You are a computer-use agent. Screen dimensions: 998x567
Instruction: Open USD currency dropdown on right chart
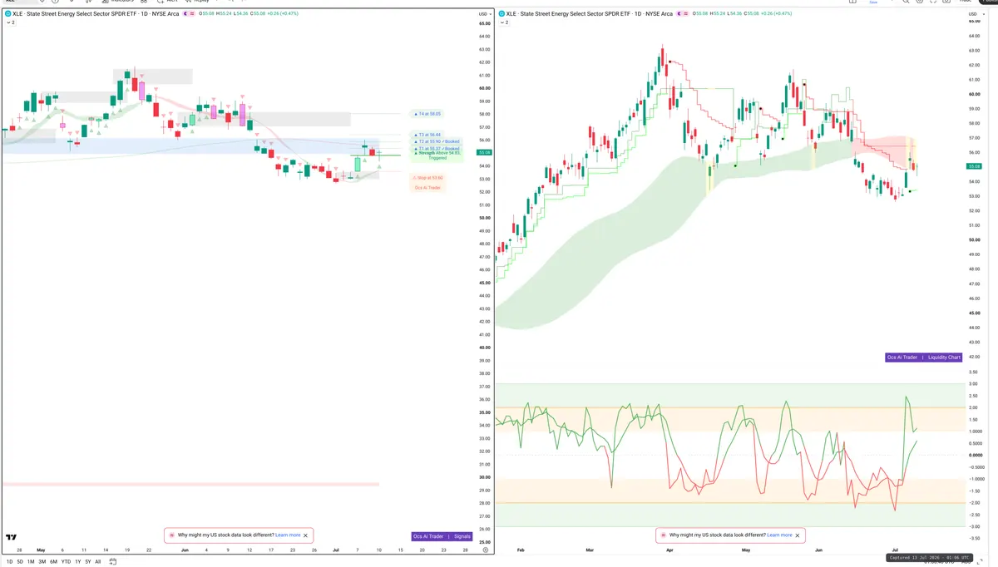click(x=975, y=14)
